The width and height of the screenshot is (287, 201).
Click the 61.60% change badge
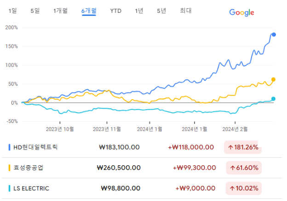tap(244, 167)
